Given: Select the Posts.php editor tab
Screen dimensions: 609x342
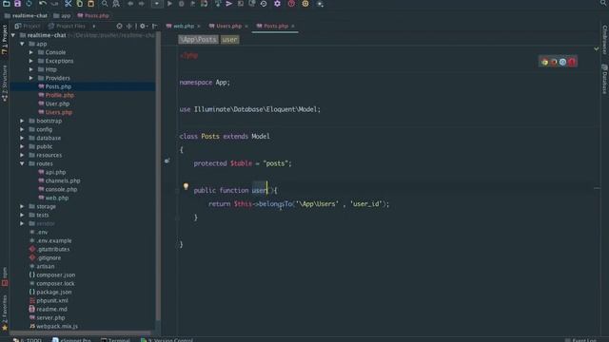Looking at the screenshot, I should pos(276,26).
